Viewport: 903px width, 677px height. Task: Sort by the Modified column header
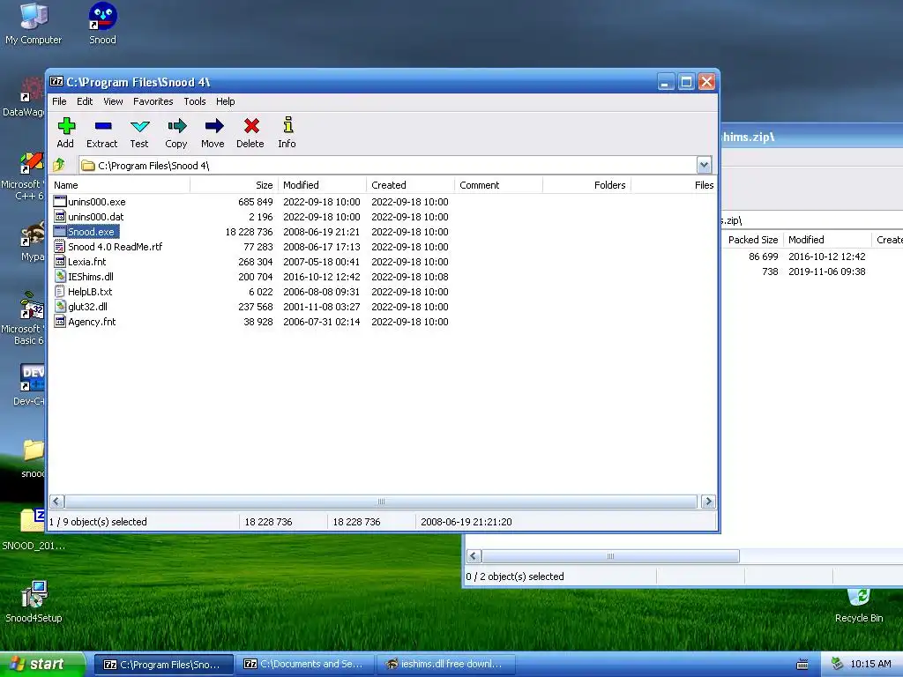[x=323, y=185]
